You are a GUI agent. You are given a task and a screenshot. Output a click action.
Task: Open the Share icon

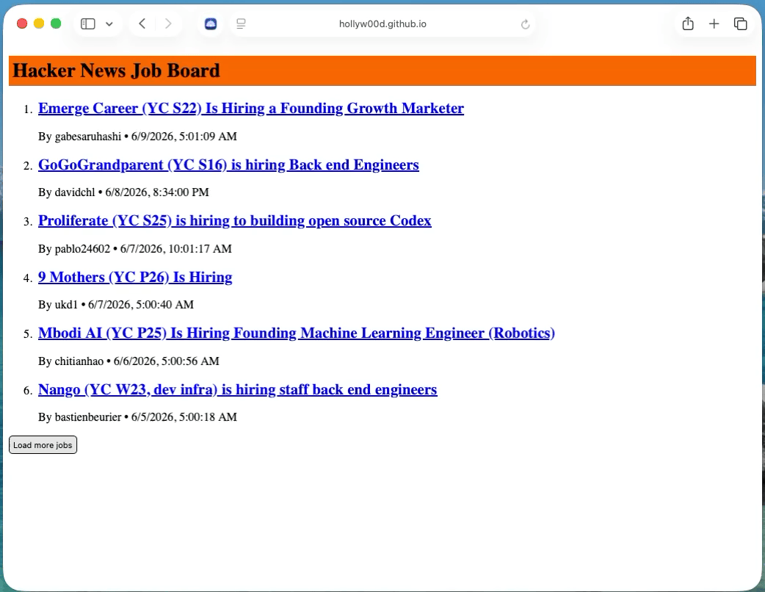(x=688, y=24)
